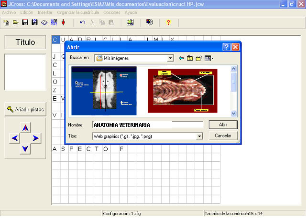Open the Edición menu
This screenshot has height=218, width=307.
(x=27, y=12)
